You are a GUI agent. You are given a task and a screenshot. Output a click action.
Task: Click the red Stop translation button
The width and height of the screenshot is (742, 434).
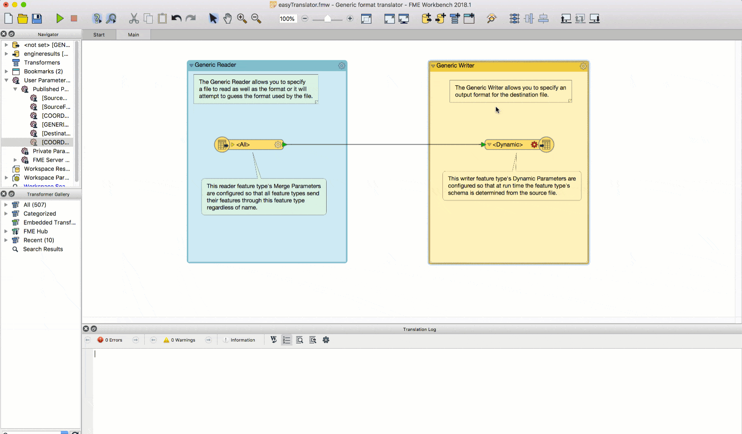[x=74, y=19]
